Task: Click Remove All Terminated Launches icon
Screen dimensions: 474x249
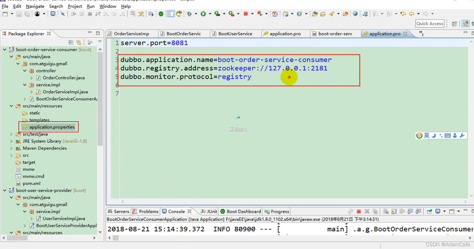Action: click(375, 211)
